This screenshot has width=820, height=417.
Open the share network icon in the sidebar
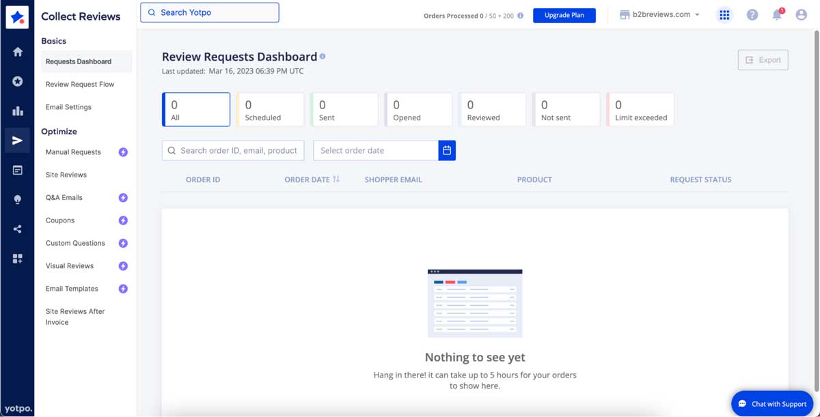pos(17,228)
